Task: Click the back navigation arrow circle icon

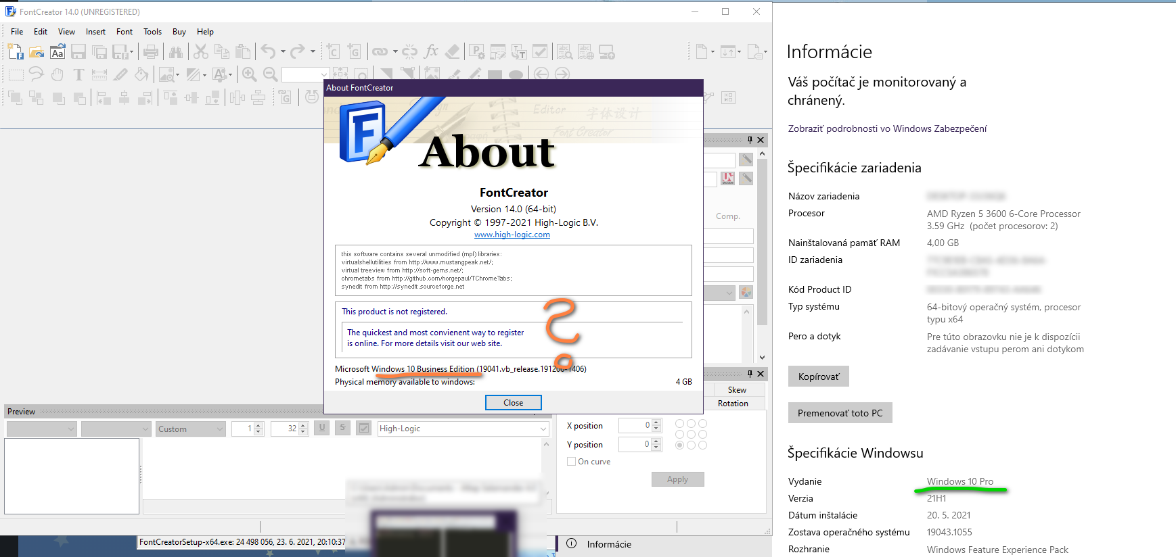Action: (x=541, y=74)
